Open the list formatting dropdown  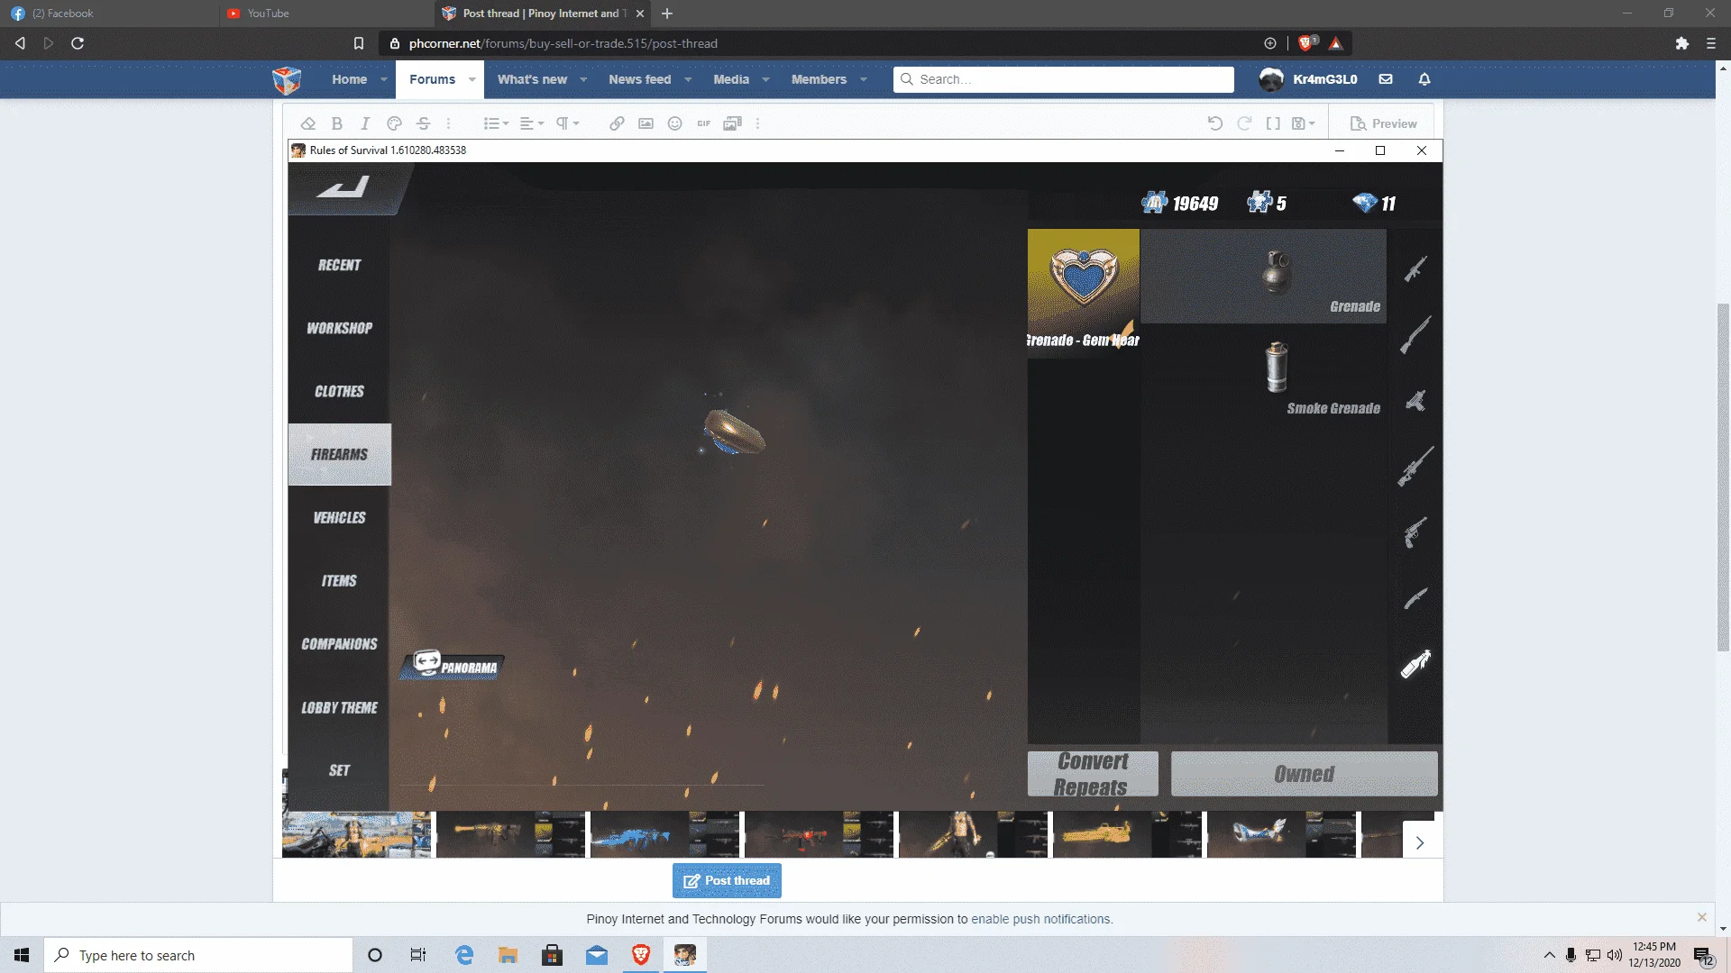pyautogui.click(x=496, y=123)
